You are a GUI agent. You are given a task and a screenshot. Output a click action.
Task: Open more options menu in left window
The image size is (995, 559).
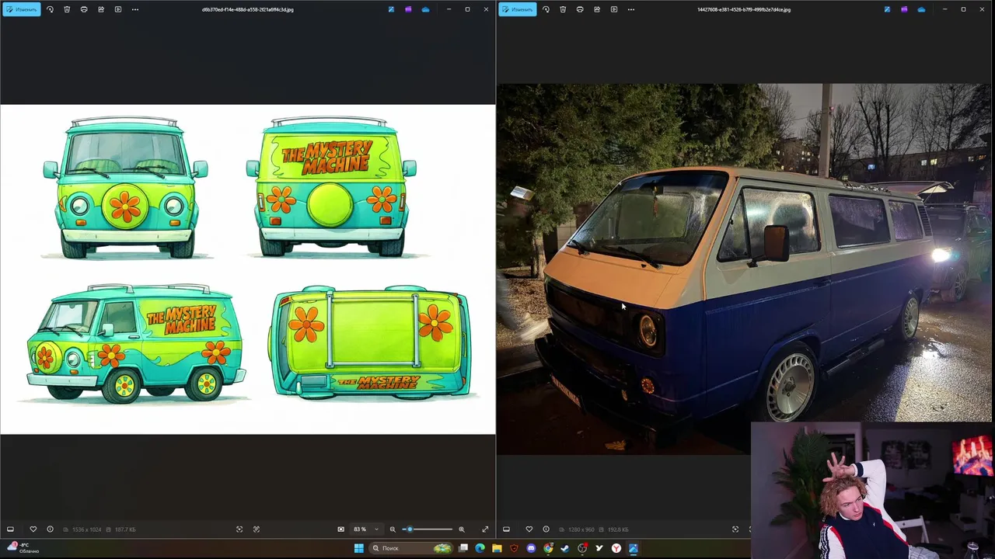[135, 9]
